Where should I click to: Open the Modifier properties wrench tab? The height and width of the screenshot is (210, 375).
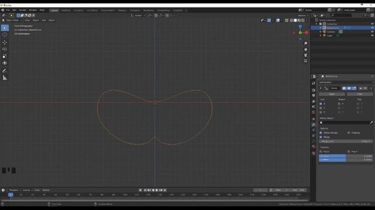(313, 124)
